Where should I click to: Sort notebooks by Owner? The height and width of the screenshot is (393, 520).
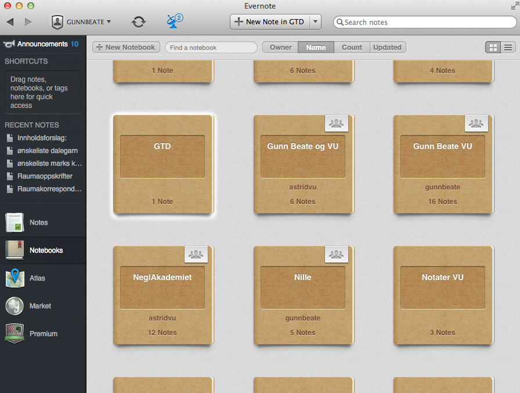(x=281, y=48)
